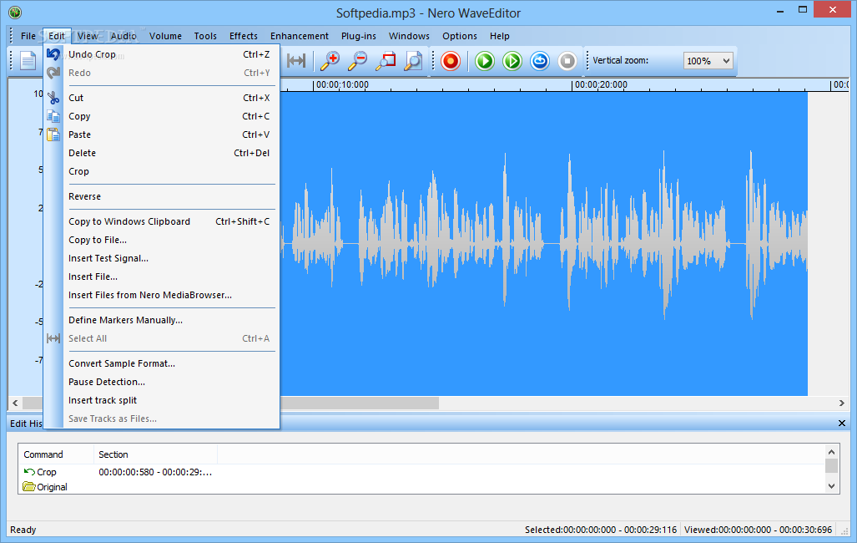This screenshot has height=543, width=857.
Task: Click the Viewed time range status text
Action: pos(758,530)
